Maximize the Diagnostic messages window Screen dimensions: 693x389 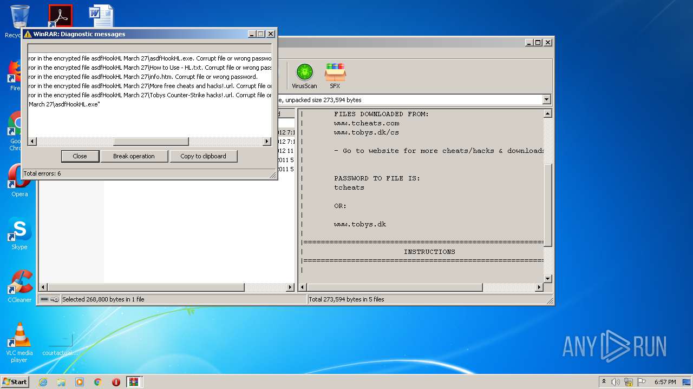tap(261, 34)
